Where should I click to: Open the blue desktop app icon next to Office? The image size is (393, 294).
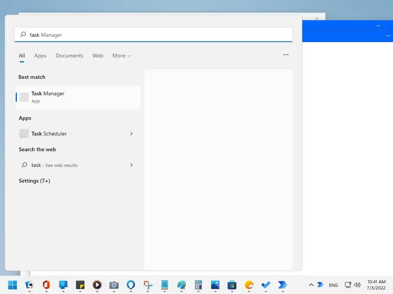[63, 285]
